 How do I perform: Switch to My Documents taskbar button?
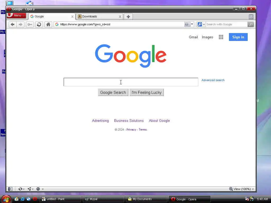tap(146, 199)
